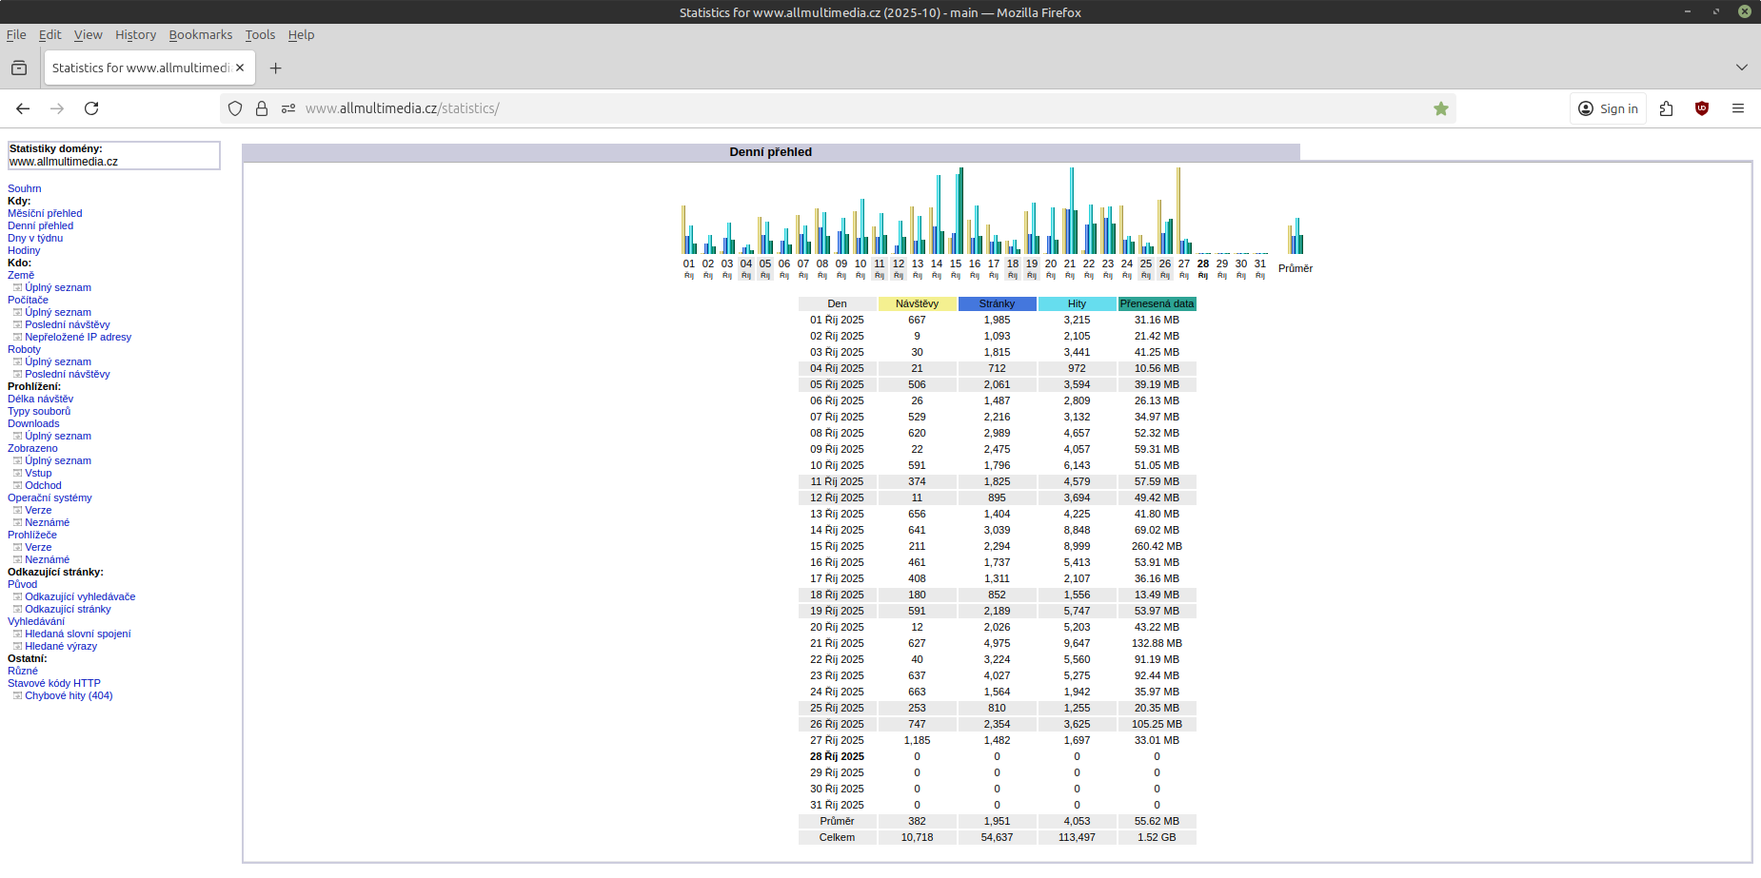Open the Stavové kódy HTTP link
Viewport: 1761px width, 878px height.
54,683
